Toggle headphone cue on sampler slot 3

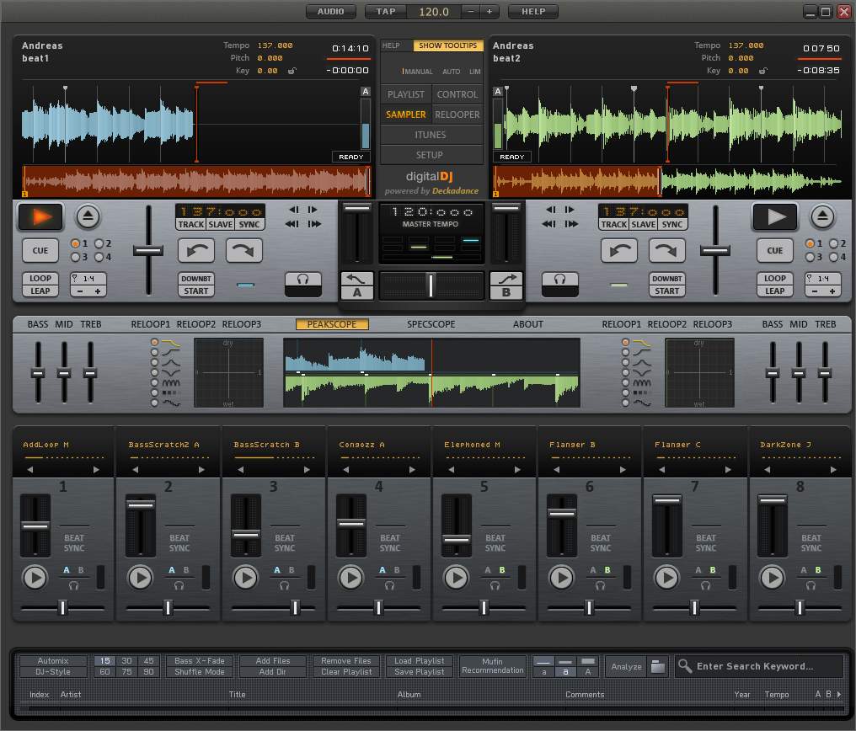point(285,585)
